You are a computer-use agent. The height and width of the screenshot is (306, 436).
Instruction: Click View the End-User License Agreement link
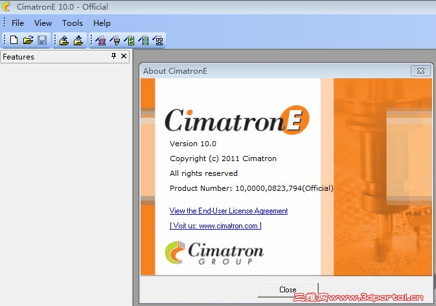229,211
